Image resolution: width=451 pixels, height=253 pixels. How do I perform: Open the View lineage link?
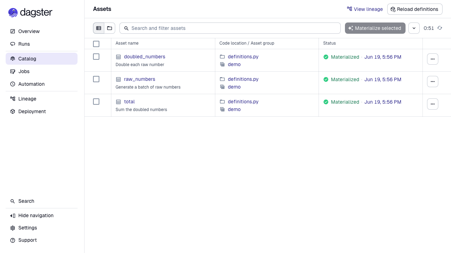coord(365,9)
